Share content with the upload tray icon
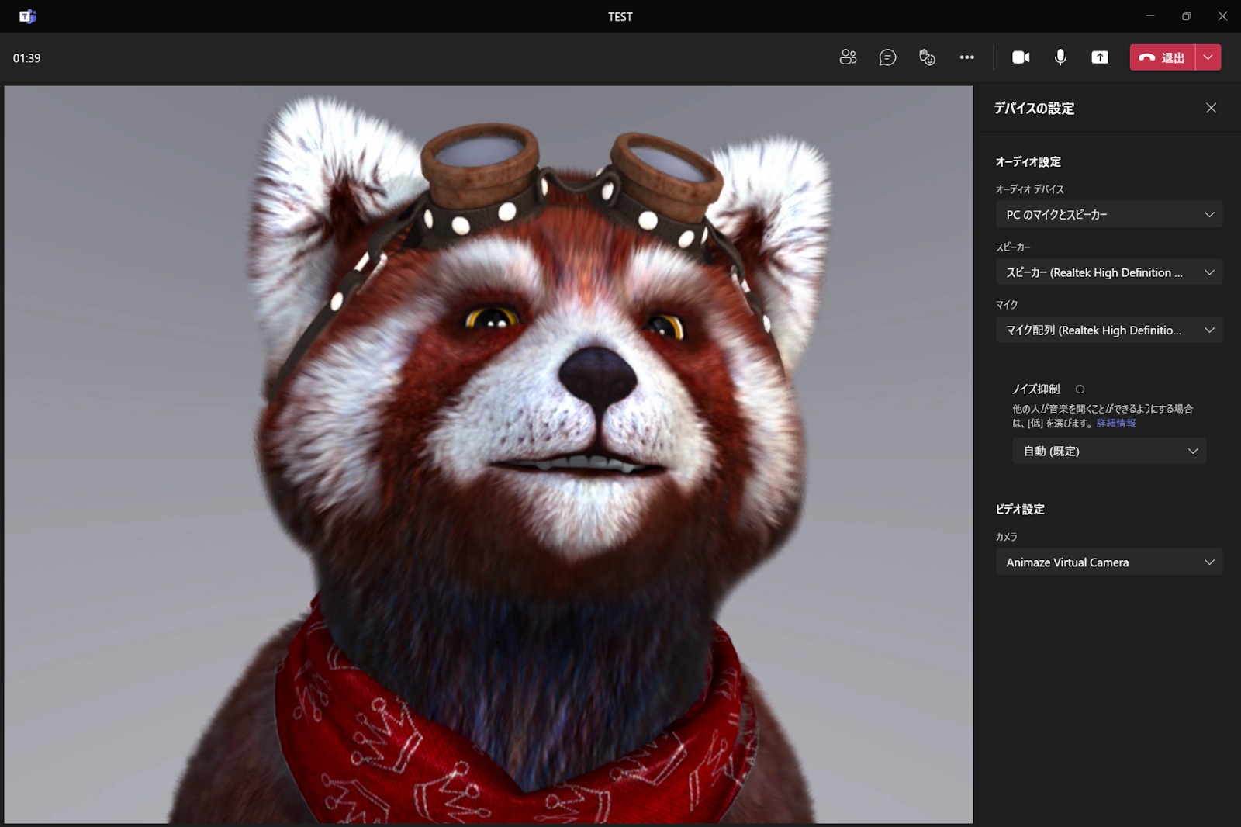Screen dimensions: 1241x827 click(1100, 57)
